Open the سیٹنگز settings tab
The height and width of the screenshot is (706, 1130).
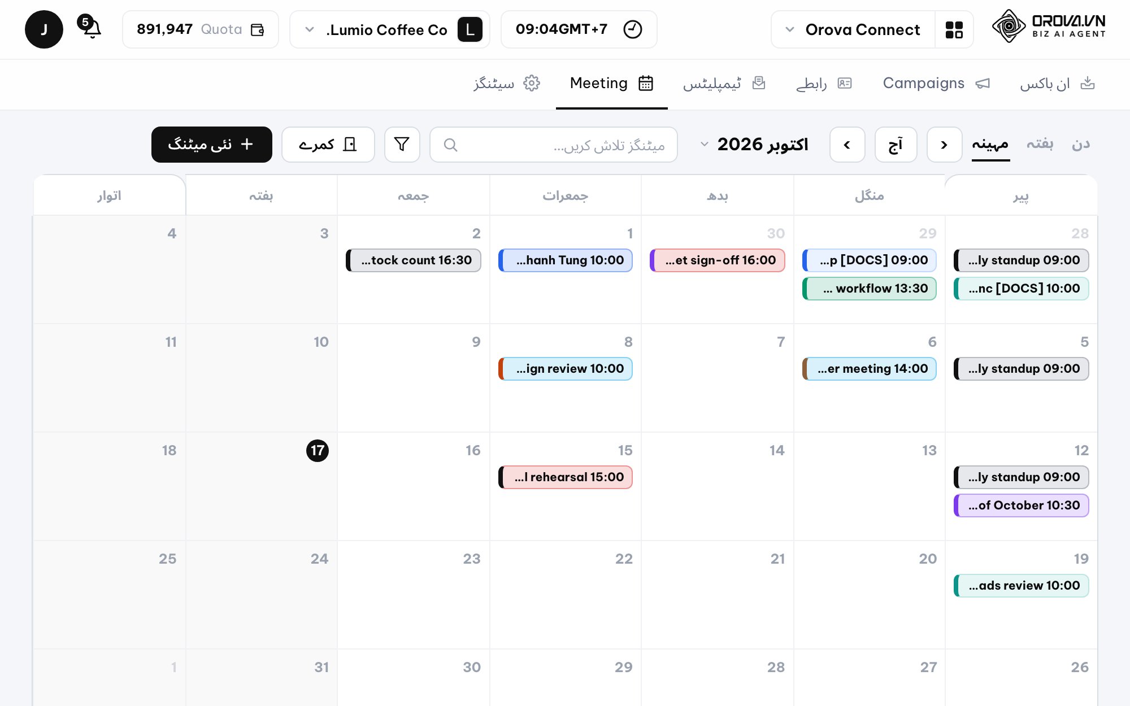pos(507,84)
